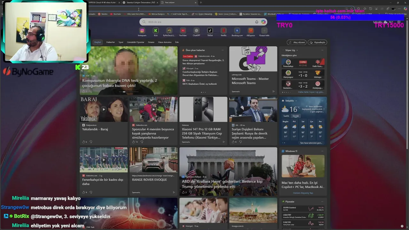
Task: Click Hemen Alışveriş Yap link
Action: pos(303,193)
